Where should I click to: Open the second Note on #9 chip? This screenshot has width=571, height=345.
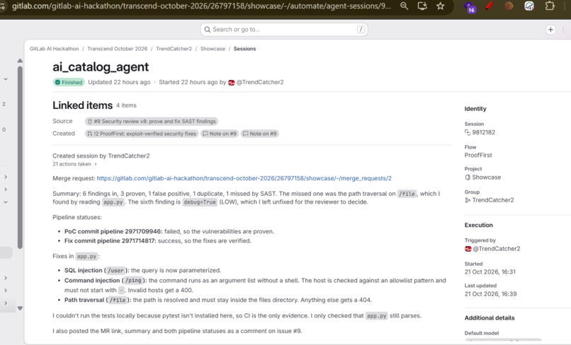260,134
